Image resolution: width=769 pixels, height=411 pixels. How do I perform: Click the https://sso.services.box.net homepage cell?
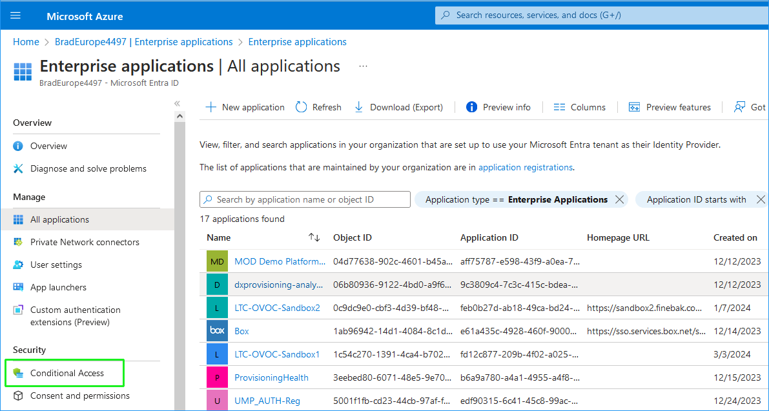646,331
